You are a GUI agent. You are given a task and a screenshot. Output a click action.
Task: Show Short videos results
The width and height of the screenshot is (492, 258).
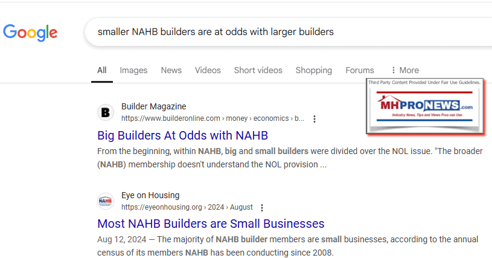click(x=258, y=70)
